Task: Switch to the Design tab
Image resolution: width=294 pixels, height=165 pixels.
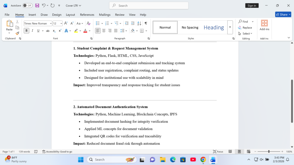Action: 57,15
